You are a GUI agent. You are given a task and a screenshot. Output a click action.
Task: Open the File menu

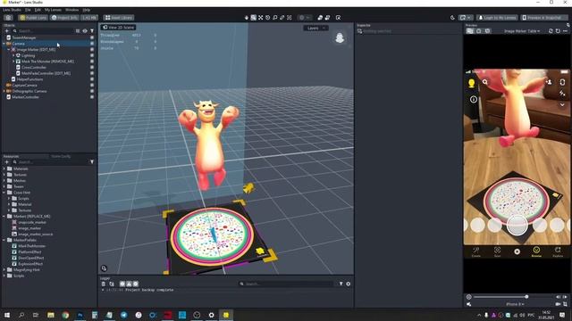pyautogui.click(x=28, y=10)
